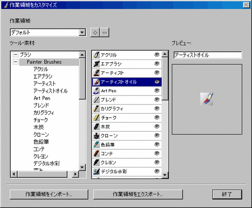Click the チョーク brush icon
This screenshot has width=252, height=208.
[96, 118]
